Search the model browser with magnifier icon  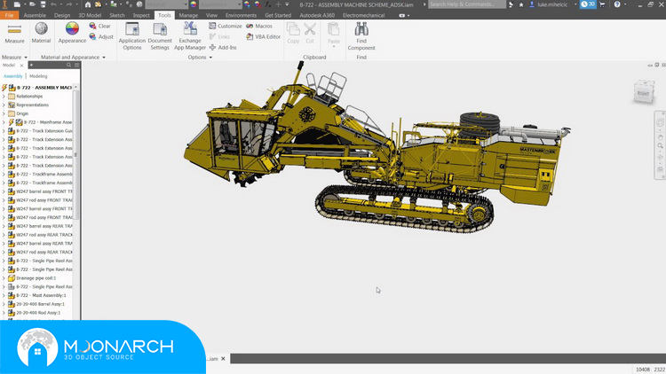(68, 65)
